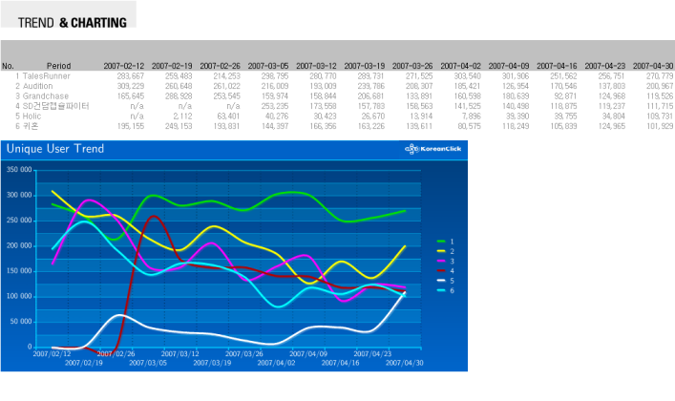Click the Holic row name
The image size is (675, 401).
click(32, 116)
